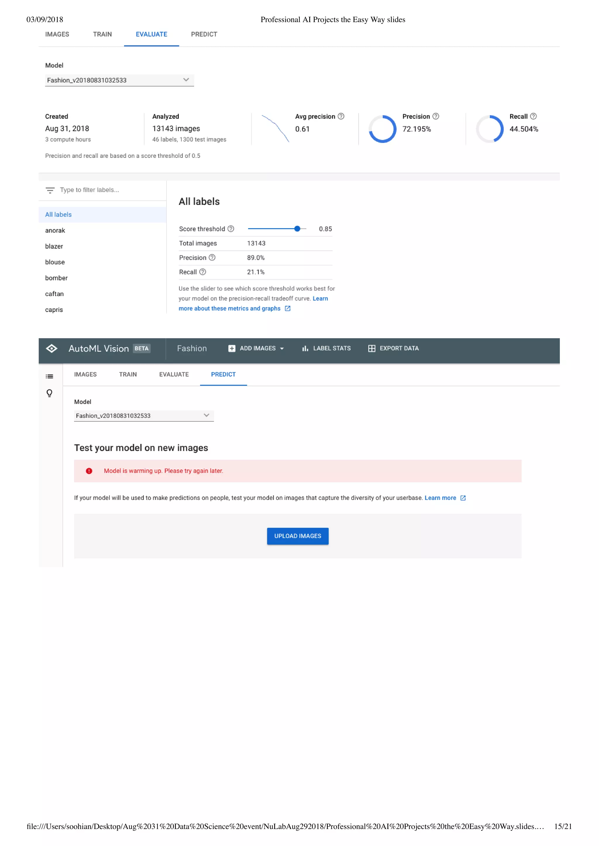Click the Score threshold slider handle
This screenshot has height=846, width=599.
tap(297, 229)
